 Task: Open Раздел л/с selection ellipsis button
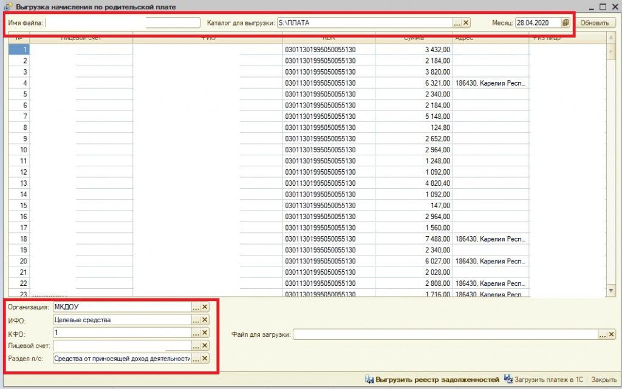tap(196, 359)
